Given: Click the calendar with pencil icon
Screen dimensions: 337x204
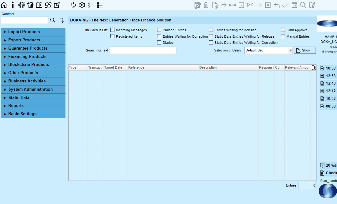Looking at the screenshot, I should pos(198,5).
